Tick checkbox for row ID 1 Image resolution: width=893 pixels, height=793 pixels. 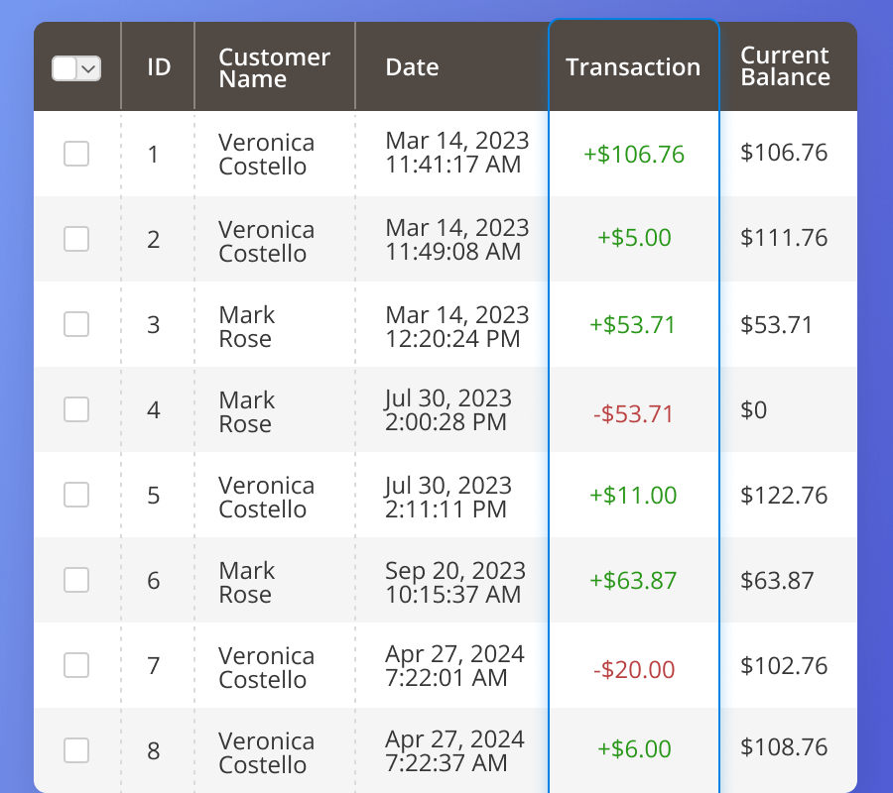[76, 154]
